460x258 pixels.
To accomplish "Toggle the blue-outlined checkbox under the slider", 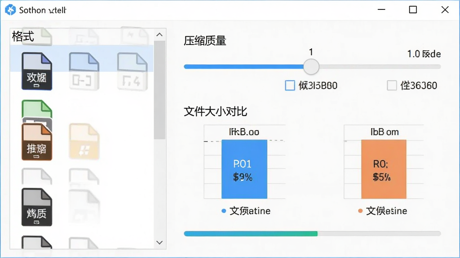I will (x=290, y=86).
